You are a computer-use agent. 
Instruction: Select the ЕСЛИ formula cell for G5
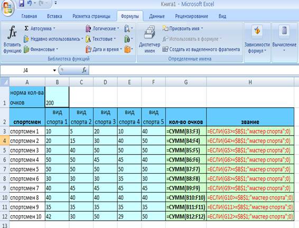[250, 150]
